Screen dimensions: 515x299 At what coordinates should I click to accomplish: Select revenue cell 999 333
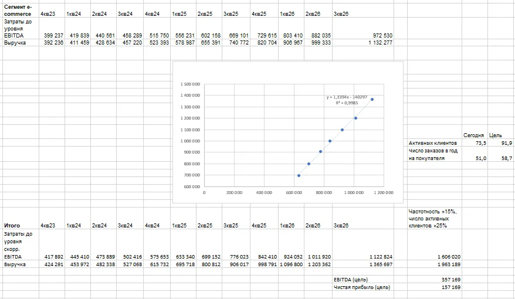click(318, 43)
